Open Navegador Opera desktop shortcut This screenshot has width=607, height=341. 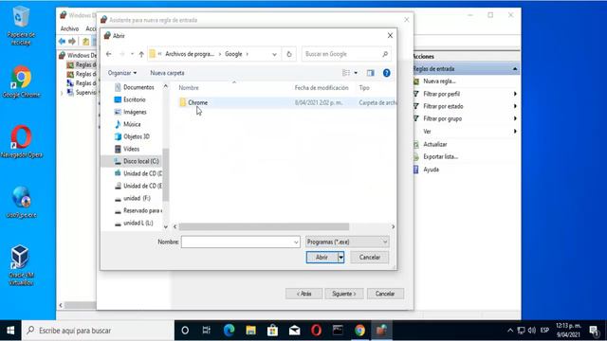21,141
